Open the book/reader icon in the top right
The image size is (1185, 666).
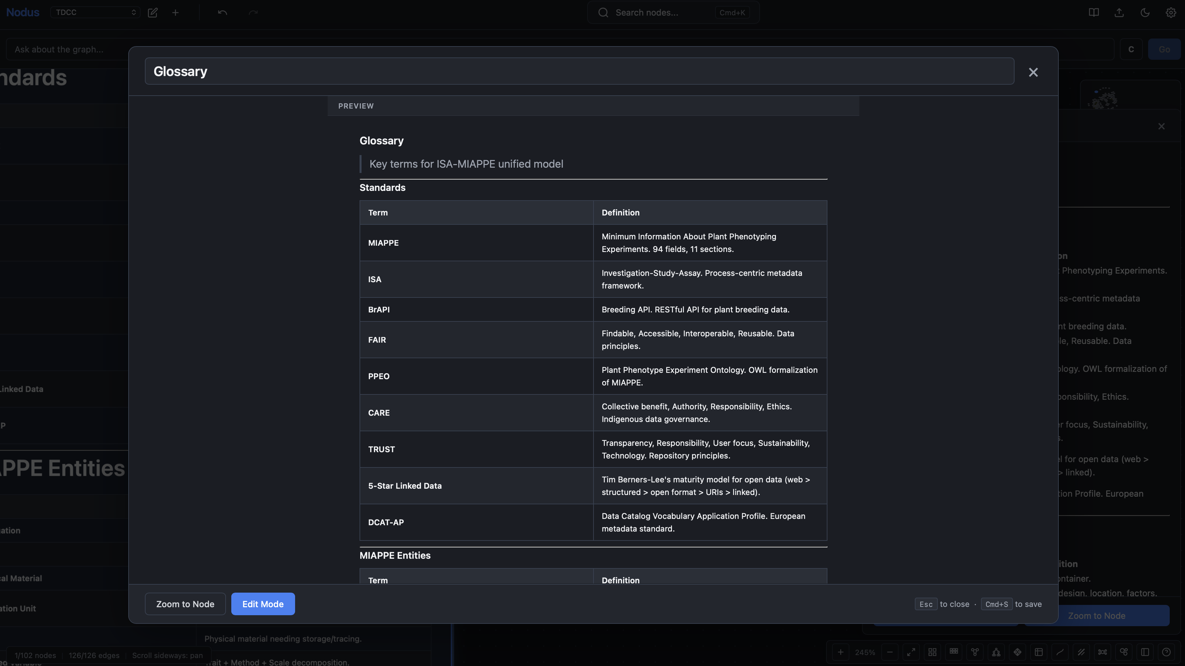pyautogui.click(x=1094, y=12)
